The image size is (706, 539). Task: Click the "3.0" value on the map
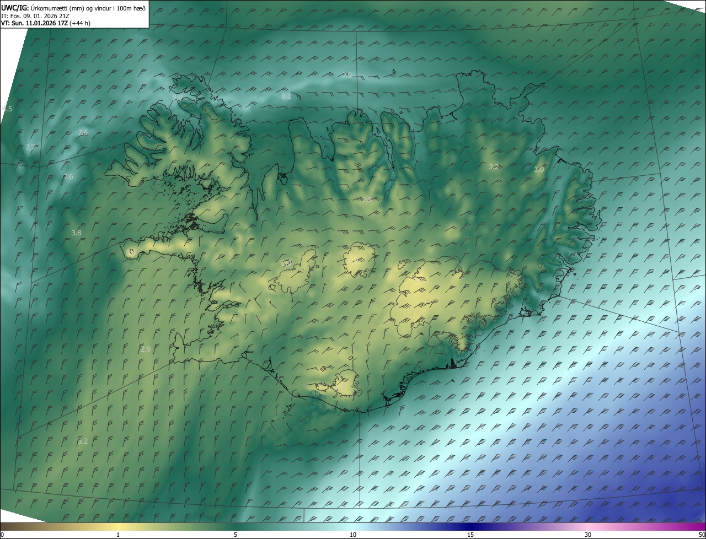tap(539, 170)
